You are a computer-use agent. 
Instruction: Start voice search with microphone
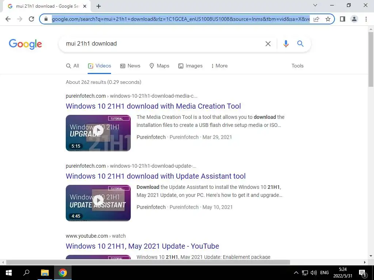(x=286, y=44)
